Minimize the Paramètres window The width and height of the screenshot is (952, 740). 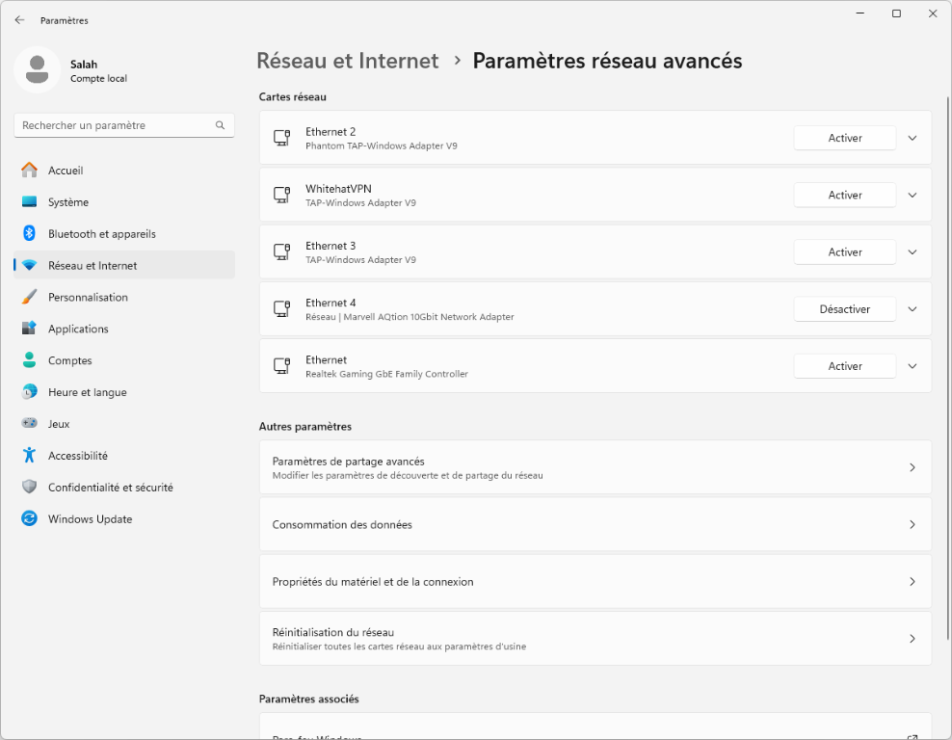(859, 13)
